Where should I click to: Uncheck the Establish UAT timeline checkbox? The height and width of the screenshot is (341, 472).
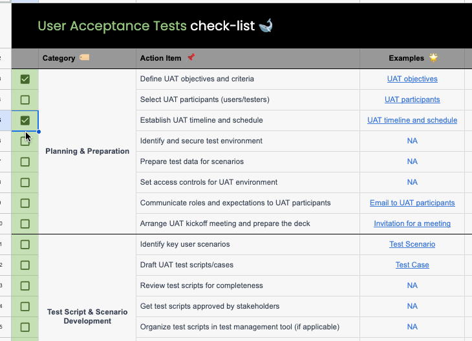click(x=25, y=121)
